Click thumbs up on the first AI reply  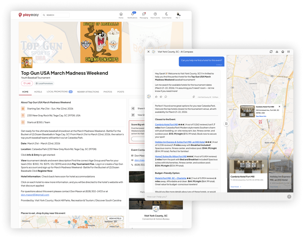coord(156,97)
